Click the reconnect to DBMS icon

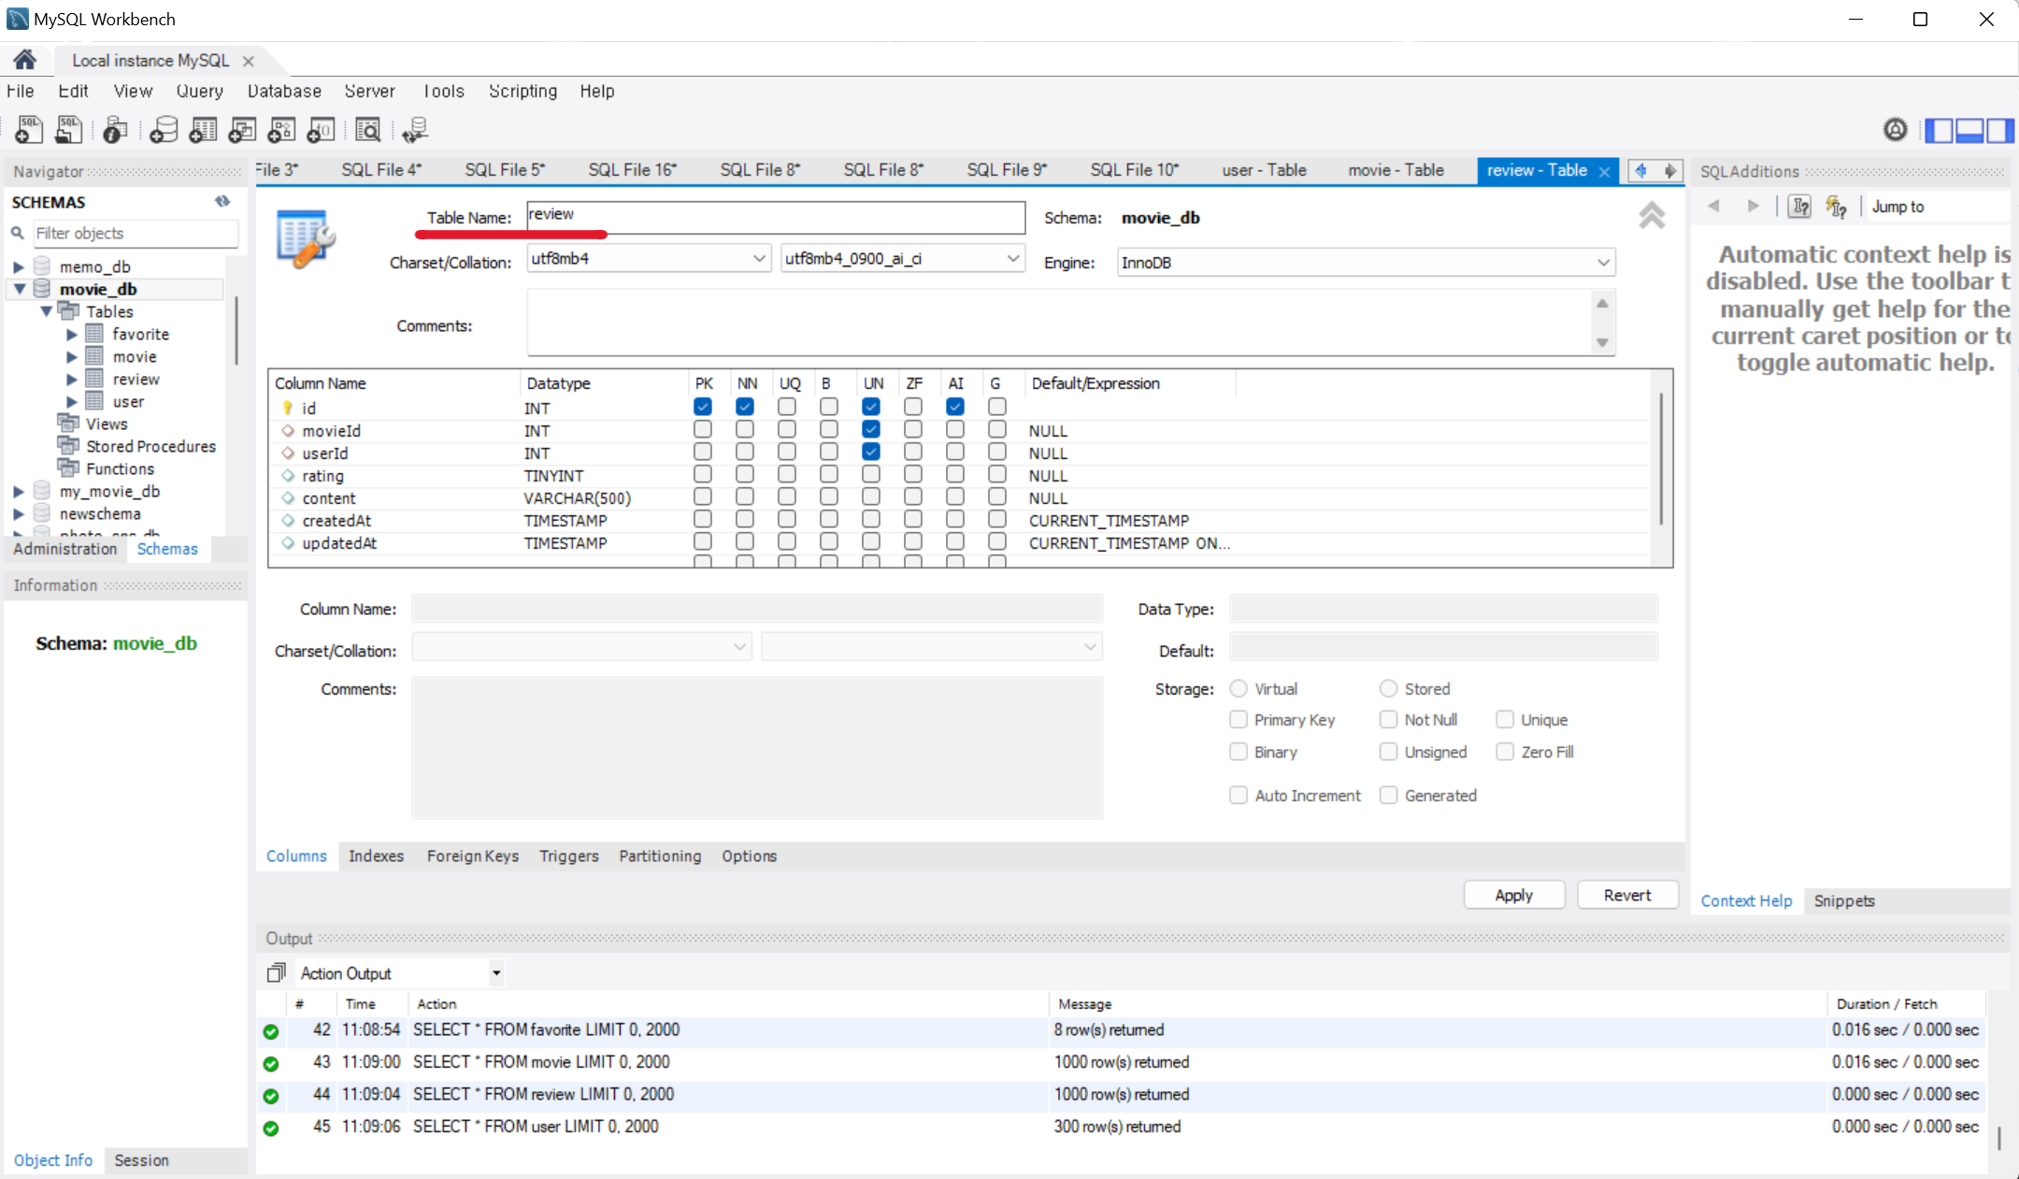pos(415,129)
